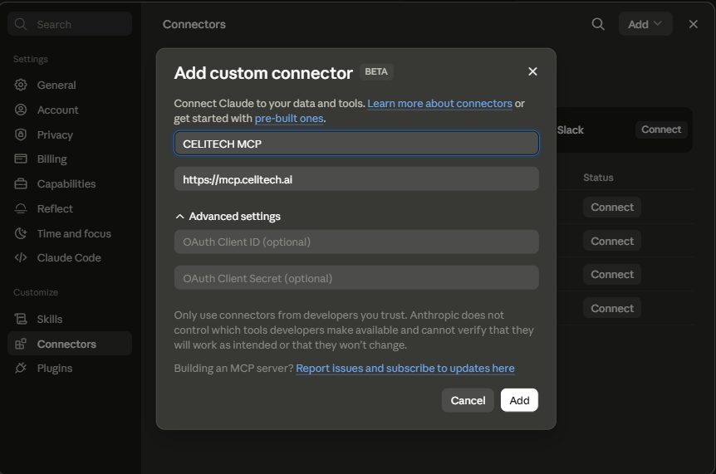Click the Claude Code brackets icon

tap(21, 258)
